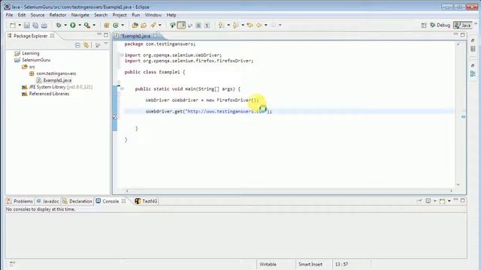
Task: Click the Open Console icon
Action: coord(442,201)
